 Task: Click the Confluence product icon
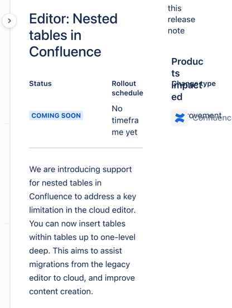(180, 118)
